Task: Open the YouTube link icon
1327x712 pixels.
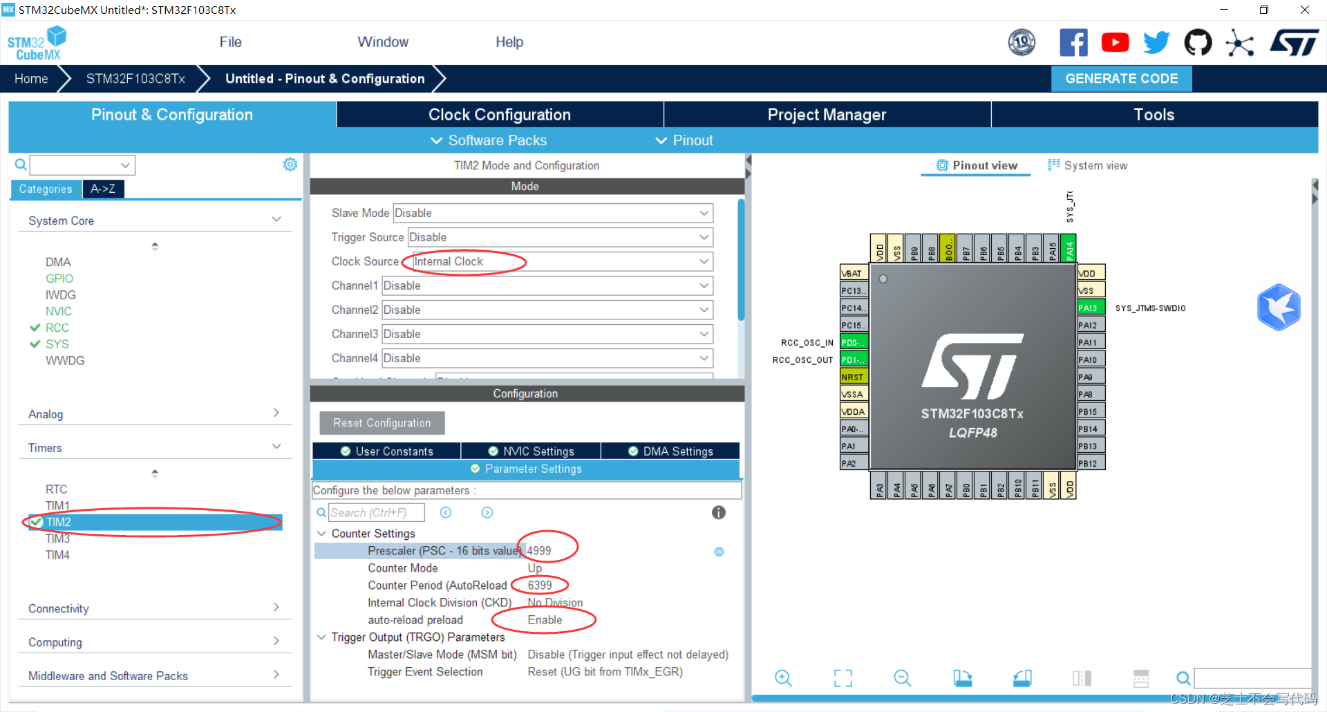Action: coord(1115,42)
